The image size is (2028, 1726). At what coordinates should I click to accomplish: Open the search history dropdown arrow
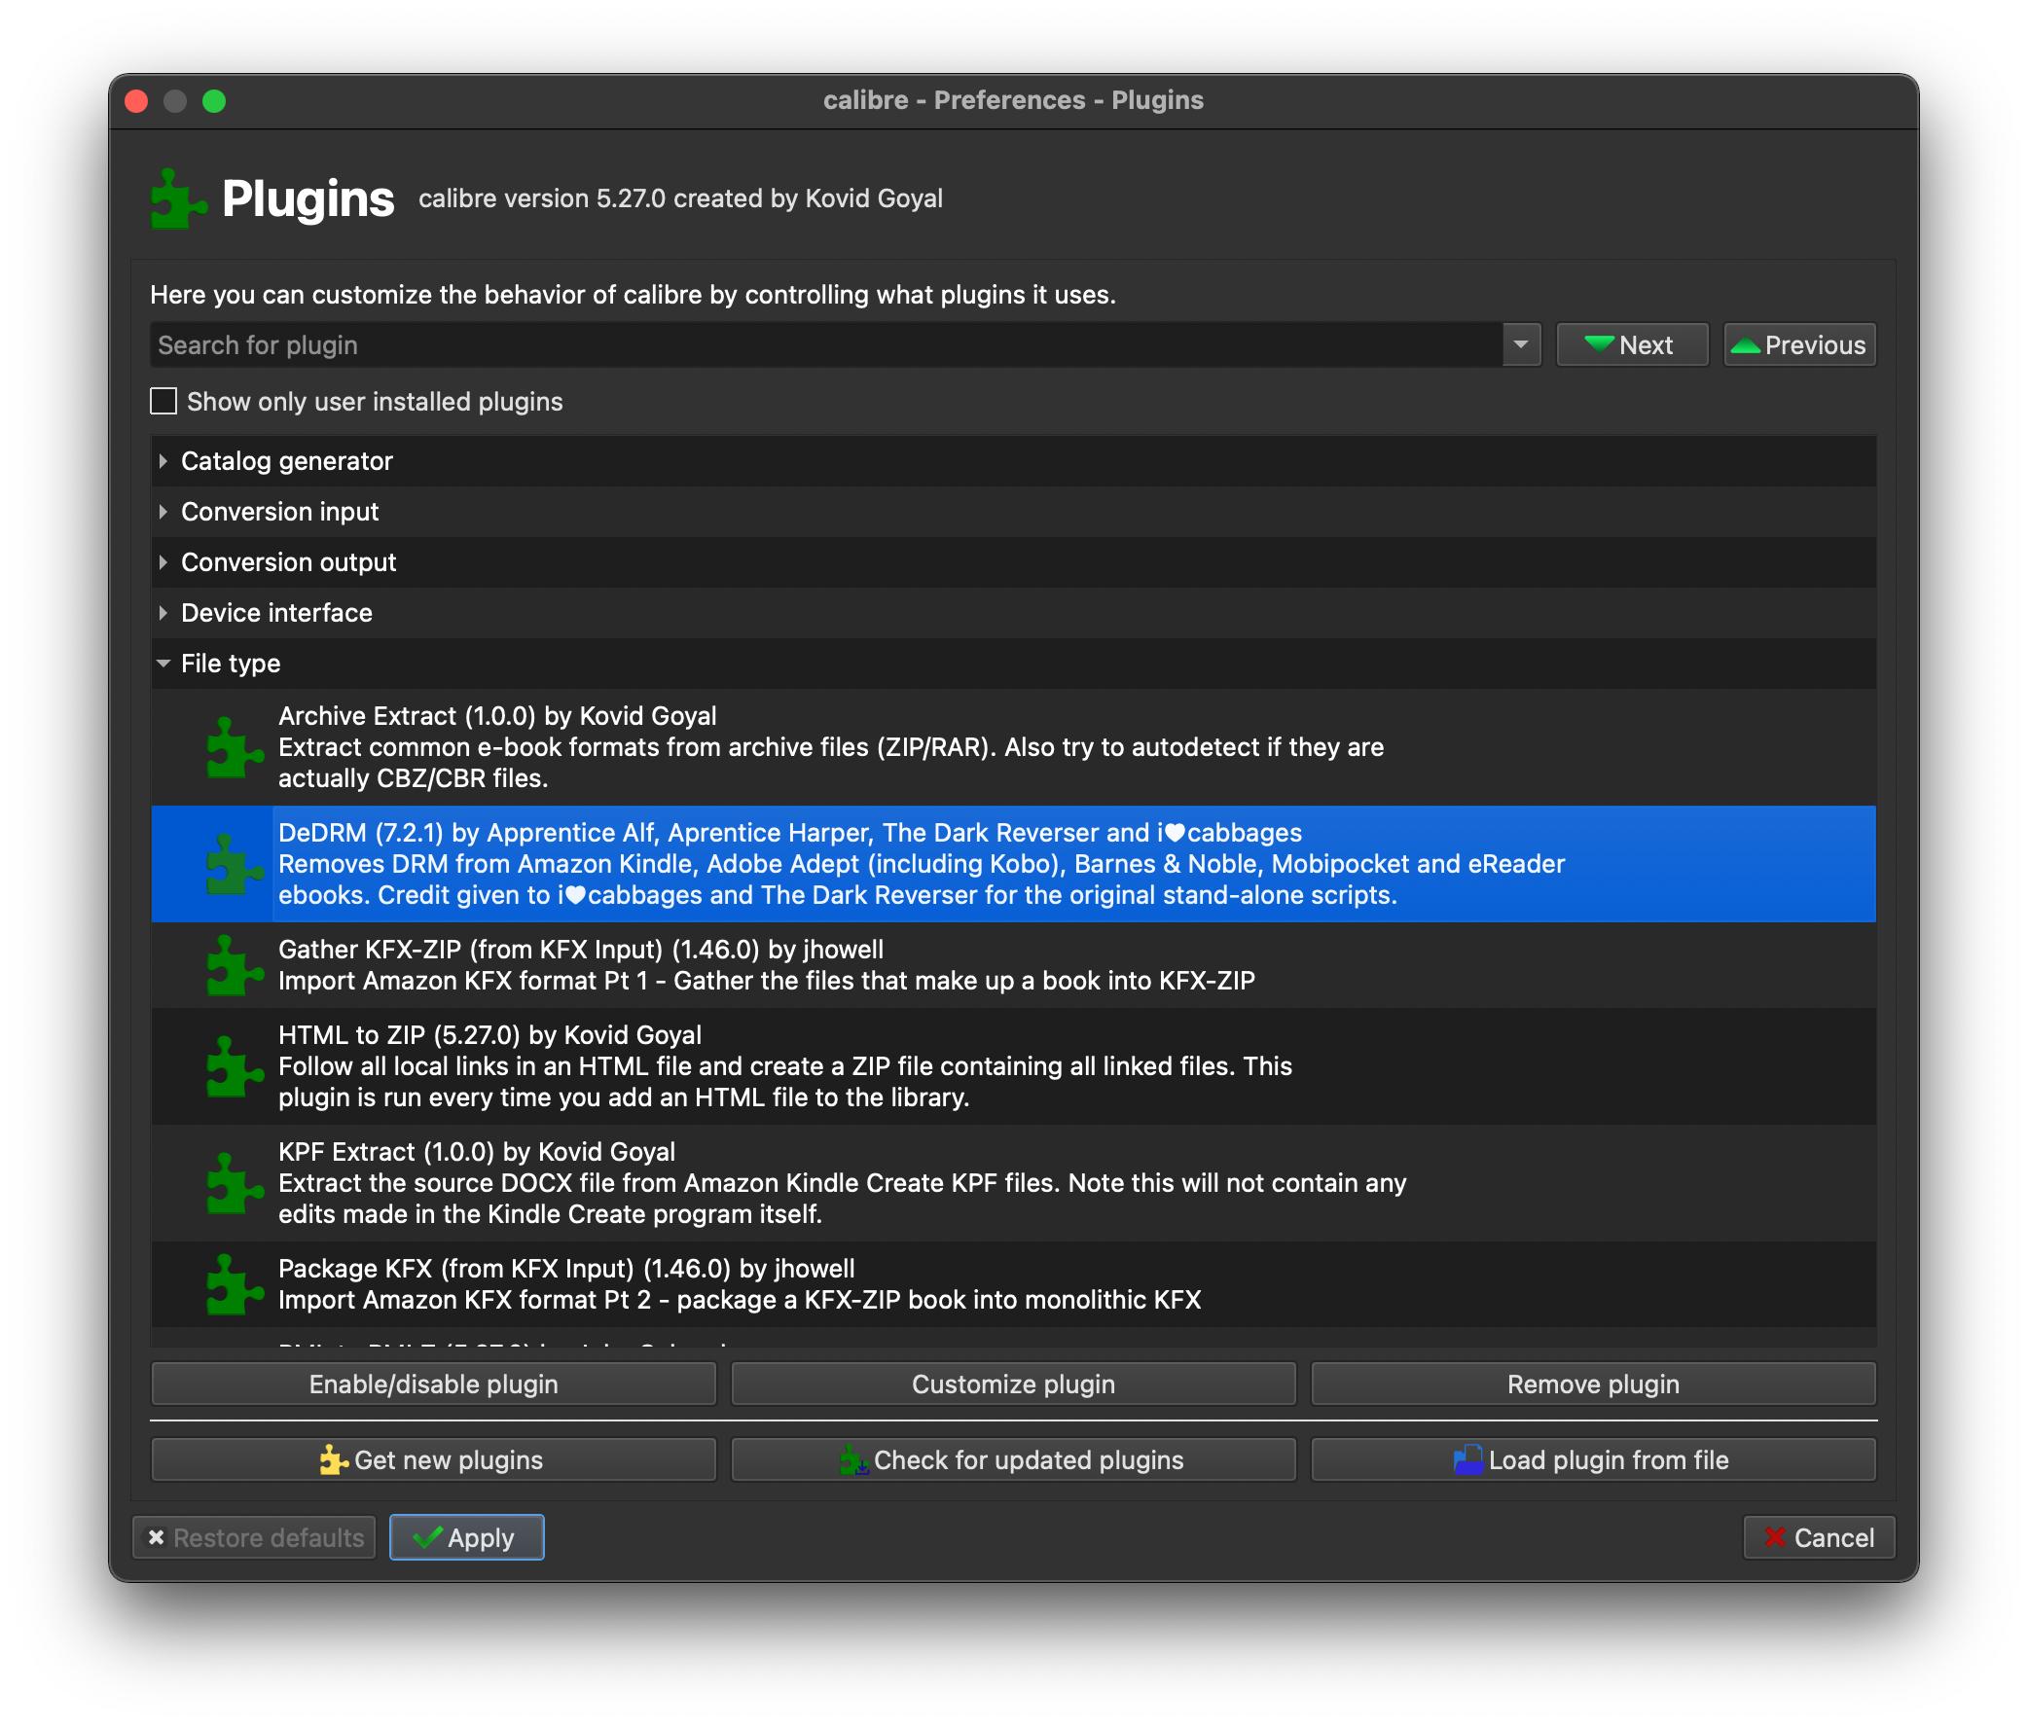[1521, 344]
